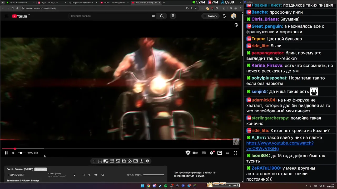Enter fullscreen mode

tap(235, 153)
